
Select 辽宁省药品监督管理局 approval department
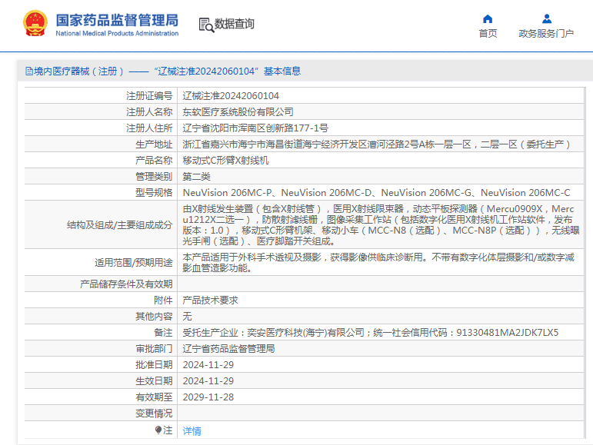(x=228, y=349)
